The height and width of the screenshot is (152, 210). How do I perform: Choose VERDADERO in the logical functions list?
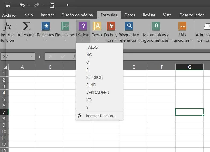point(98,93)
